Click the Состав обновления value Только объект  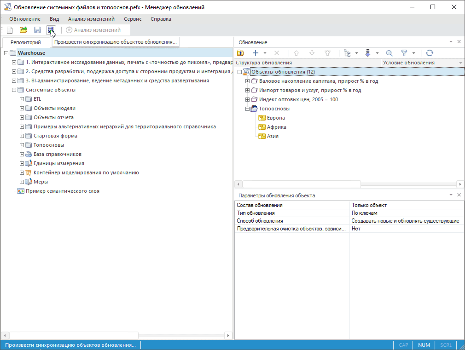click(x=407, y=205)
